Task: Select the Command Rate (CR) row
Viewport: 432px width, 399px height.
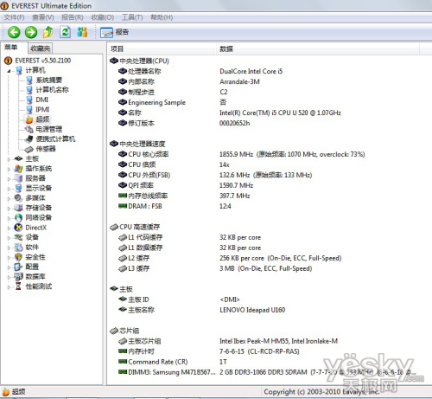Action: click(x=173, y=362)
